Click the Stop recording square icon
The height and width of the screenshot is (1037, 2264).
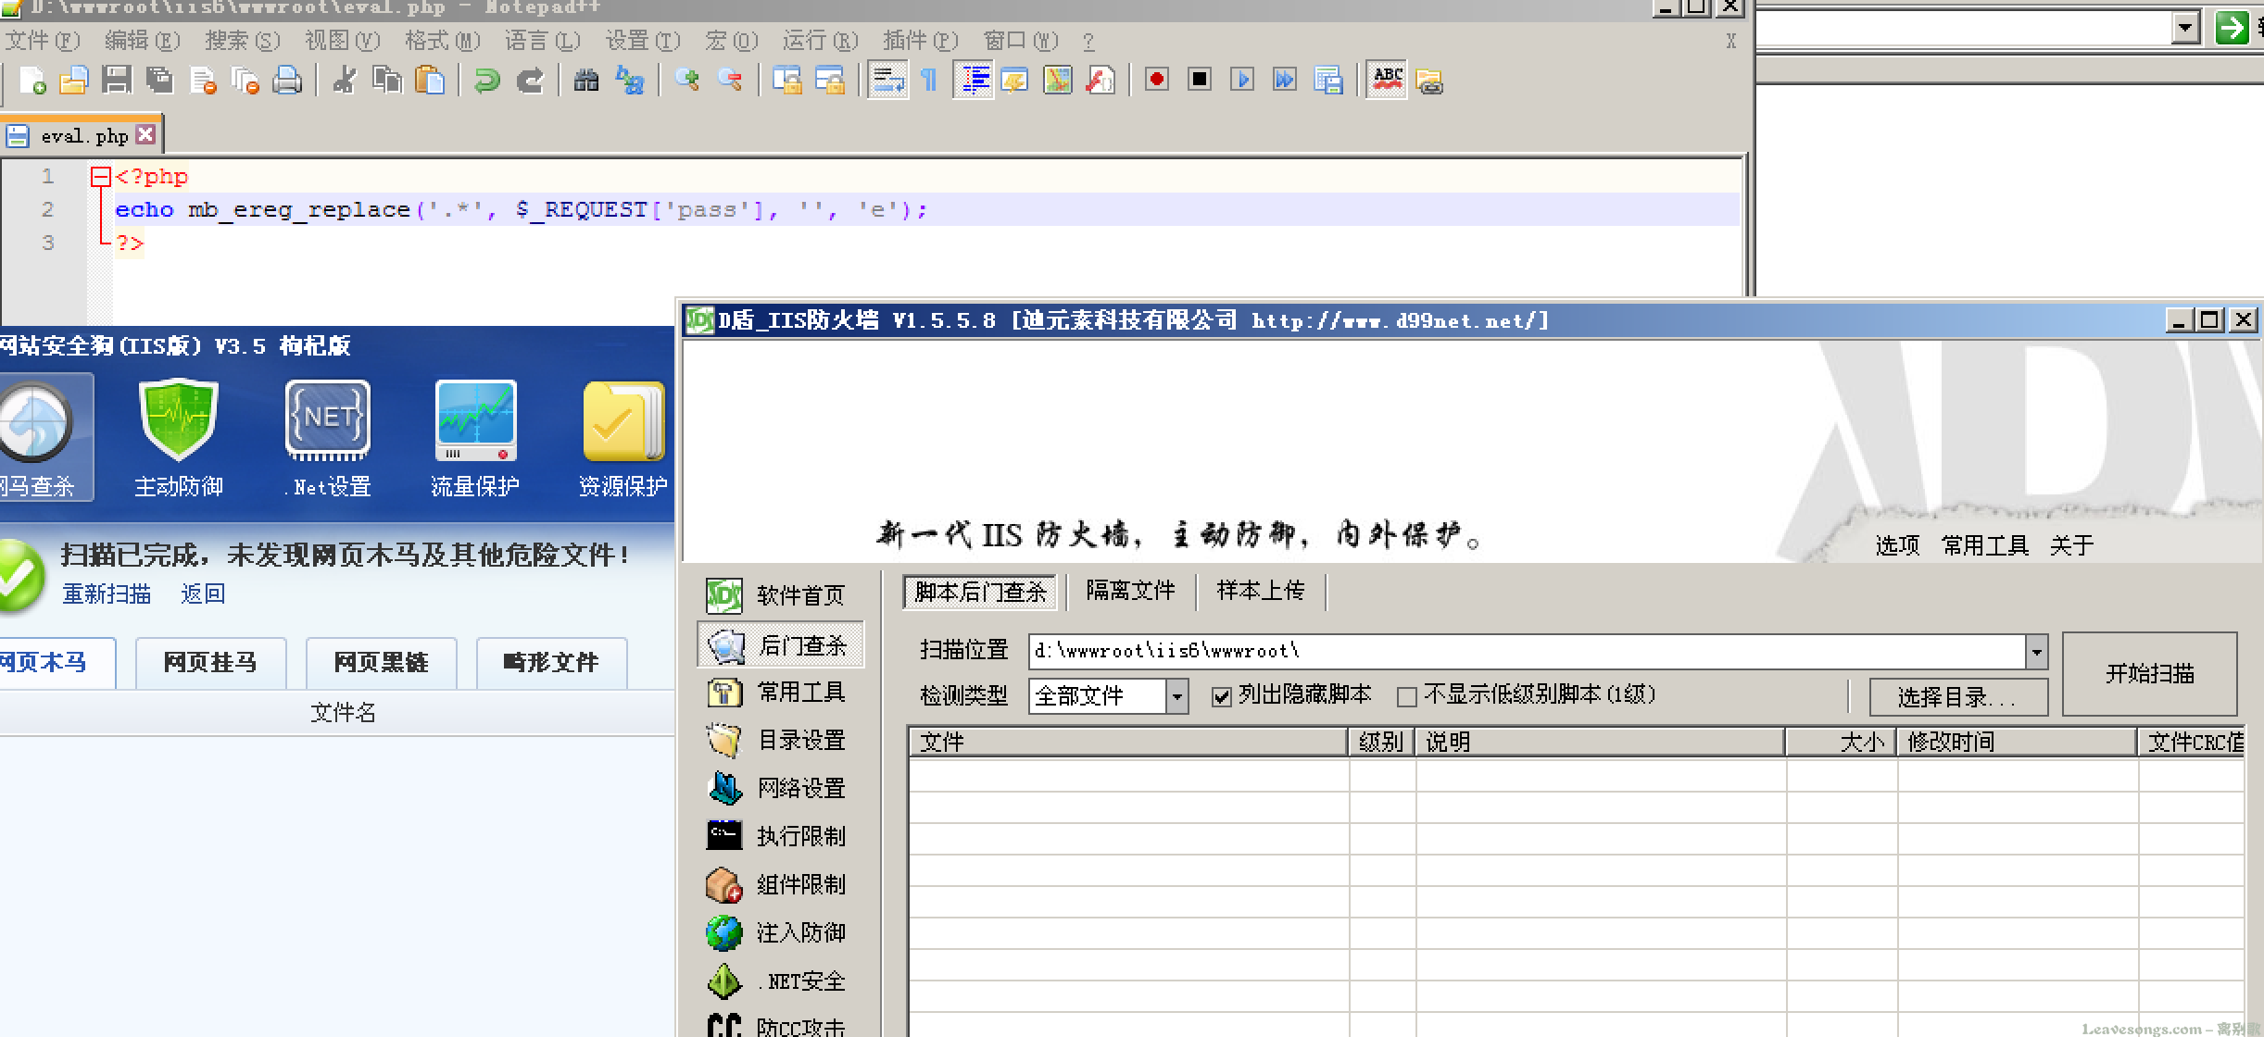(1199, 80)
